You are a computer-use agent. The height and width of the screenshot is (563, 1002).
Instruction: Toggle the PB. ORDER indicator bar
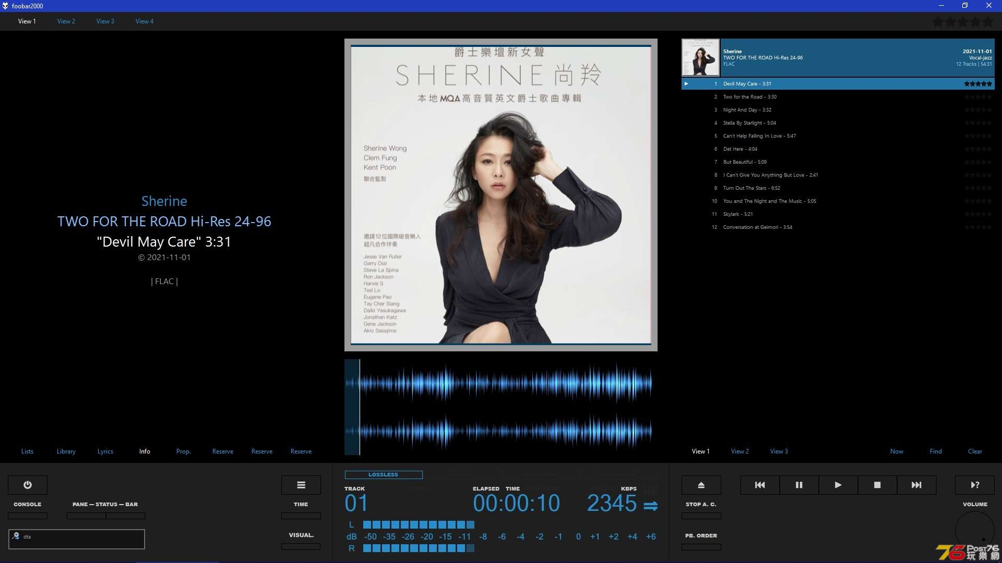701,547
